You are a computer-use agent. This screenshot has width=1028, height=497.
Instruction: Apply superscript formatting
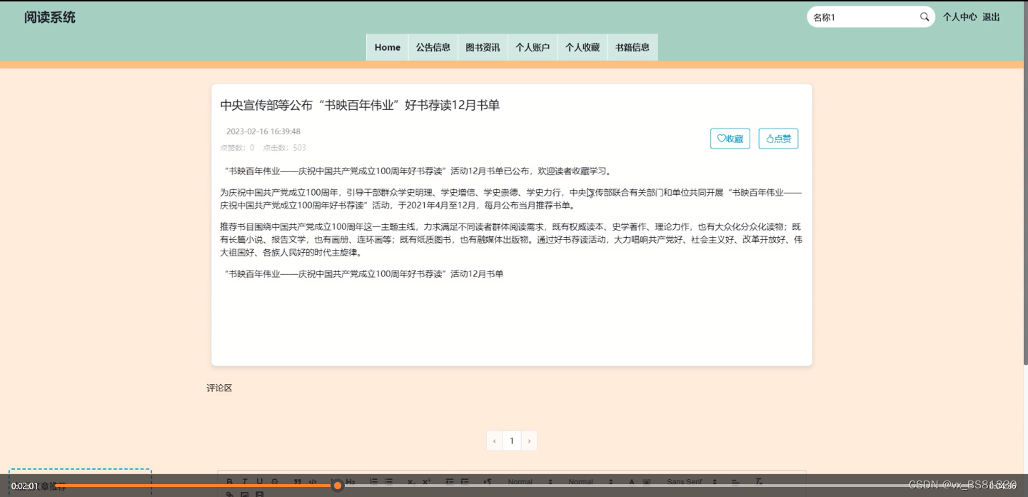point(427,482)
